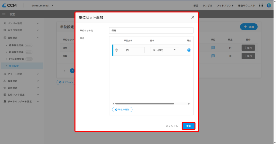Image resolution: width=276 pixels, height=144 pixels.
Task: Select PDM属性定義 in sidebar
Action: point(16,59)
